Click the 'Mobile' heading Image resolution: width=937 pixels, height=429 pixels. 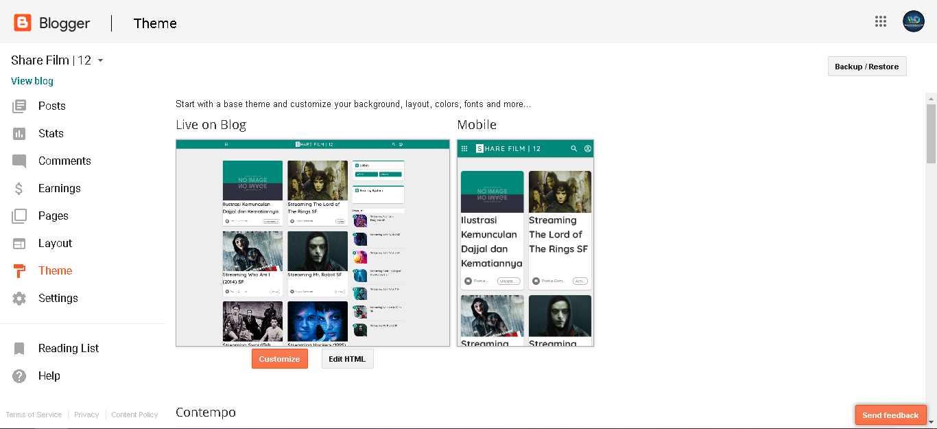(477, 125)
